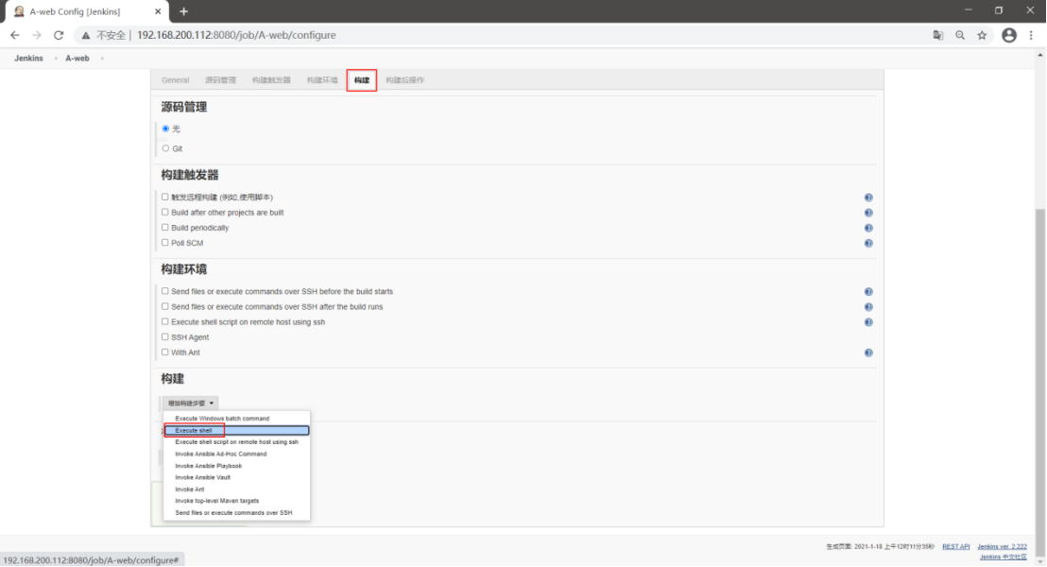Choose Invoke Ant build step

[236, 490]
